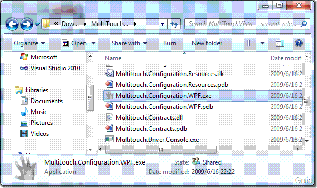The width and height of the screenshot is (317, 188).
Task: Click the file list scroll left arrow
Action: tap(100, 149)
